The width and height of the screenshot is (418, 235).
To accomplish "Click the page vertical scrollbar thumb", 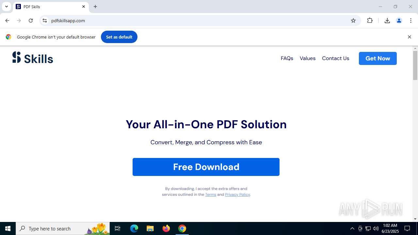I will tap(415, 65).
